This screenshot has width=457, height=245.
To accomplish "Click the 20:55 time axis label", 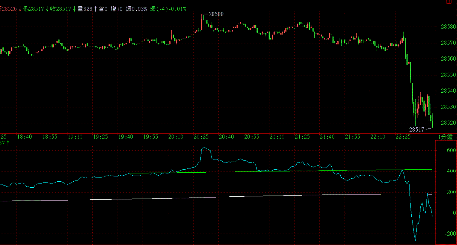I will click(252, 137).
